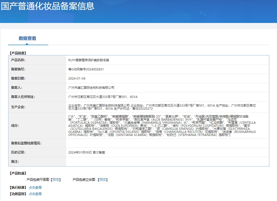The height and width of the screenshot is (201, 277).
Task: Click the 产品名称 row label
Action: [x=18, y=60]
